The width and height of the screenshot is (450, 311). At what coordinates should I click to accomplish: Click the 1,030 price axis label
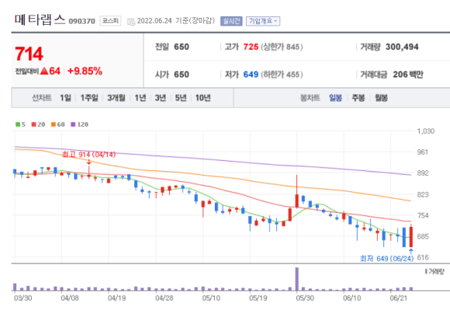pyautogui.click(x=426, y=131)
